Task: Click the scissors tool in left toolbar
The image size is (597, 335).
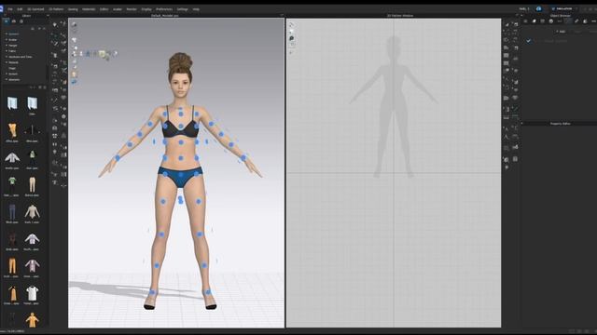Action: pos(63,71)
